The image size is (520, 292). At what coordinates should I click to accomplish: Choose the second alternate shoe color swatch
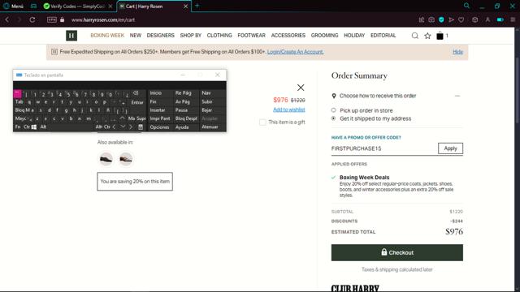pyautogui.click(x=126, y=159)
